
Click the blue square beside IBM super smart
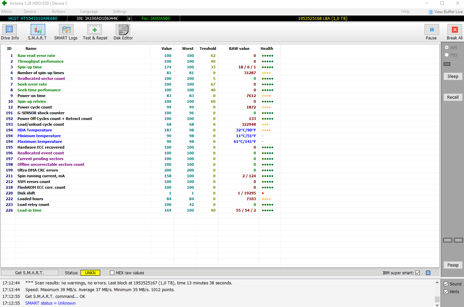click(428, 273)
